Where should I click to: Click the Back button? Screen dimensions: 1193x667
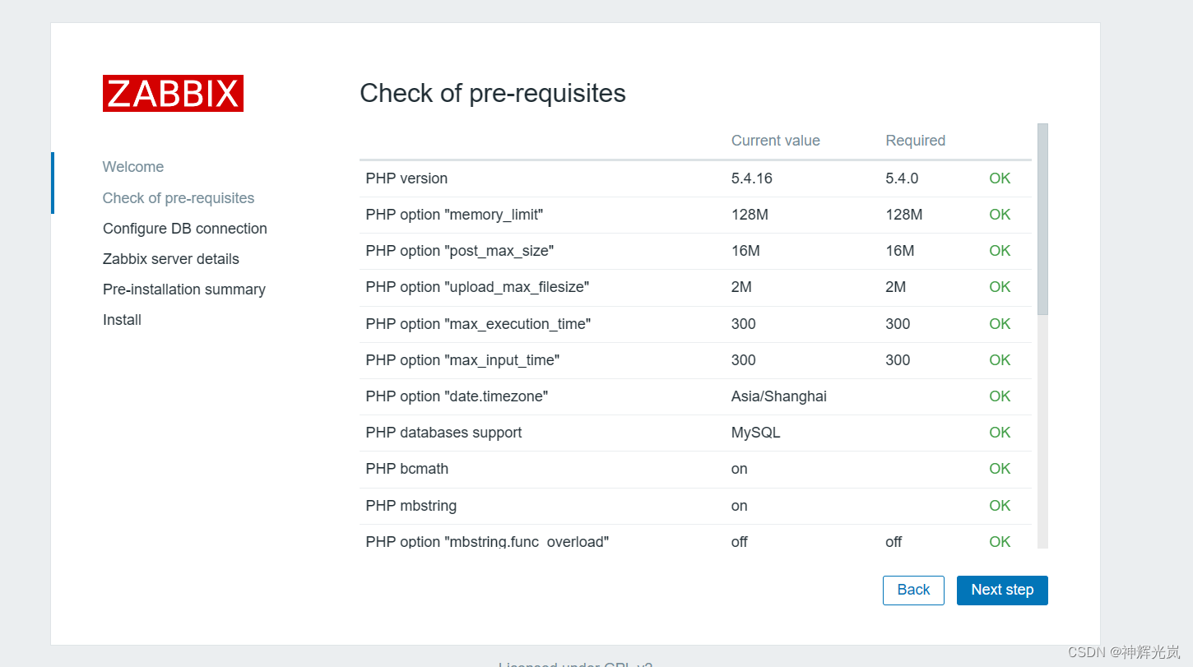pos(913,590)
